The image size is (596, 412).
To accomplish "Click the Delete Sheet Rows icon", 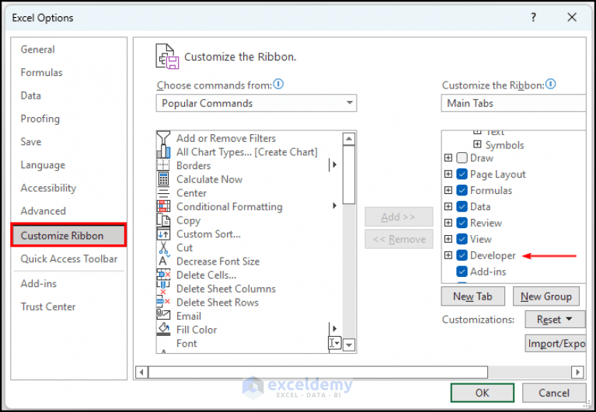I will (x=163, y=302).
